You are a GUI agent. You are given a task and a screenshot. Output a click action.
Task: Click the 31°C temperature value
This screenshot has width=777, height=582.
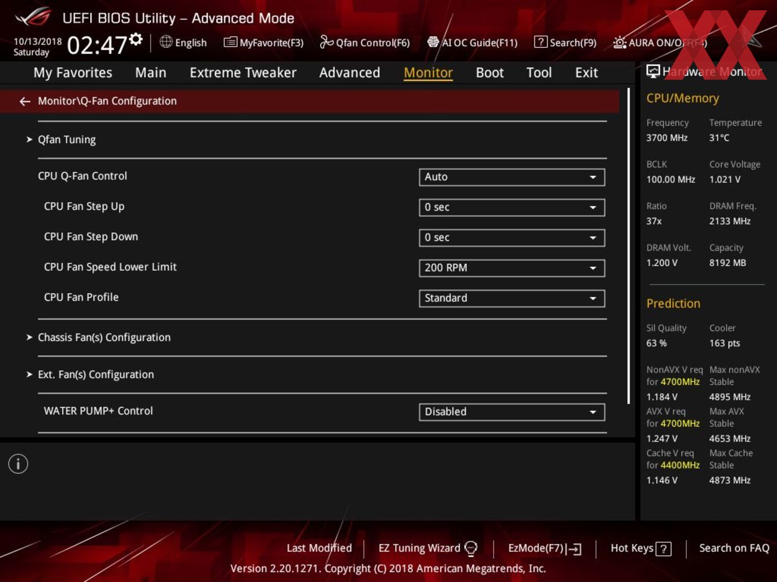(719, 138)
